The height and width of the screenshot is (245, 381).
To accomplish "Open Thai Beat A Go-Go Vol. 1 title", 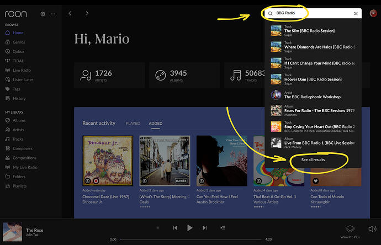I will pyautogui.click(x=275, y=196).
